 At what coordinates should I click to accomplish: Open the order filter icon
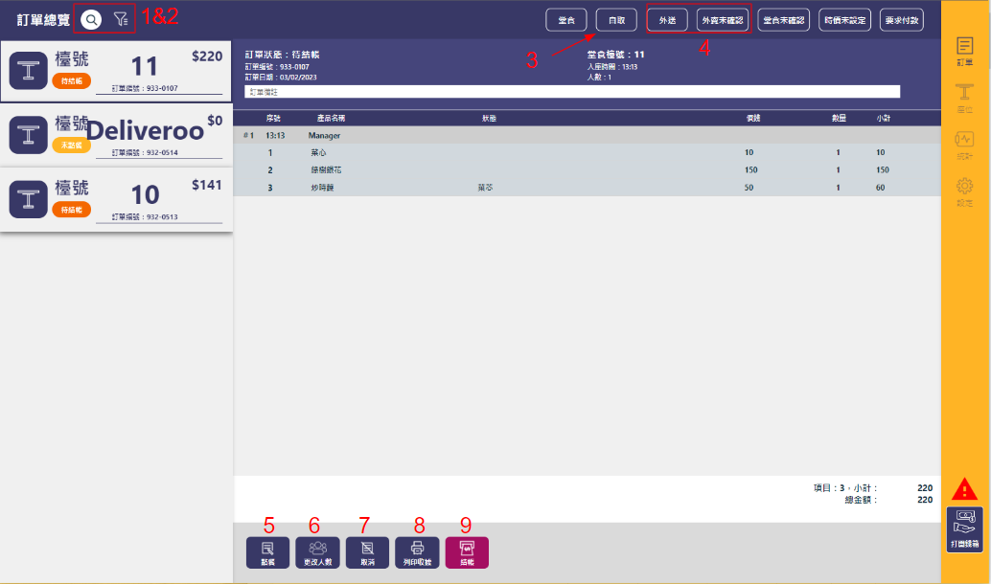(121, 19)
